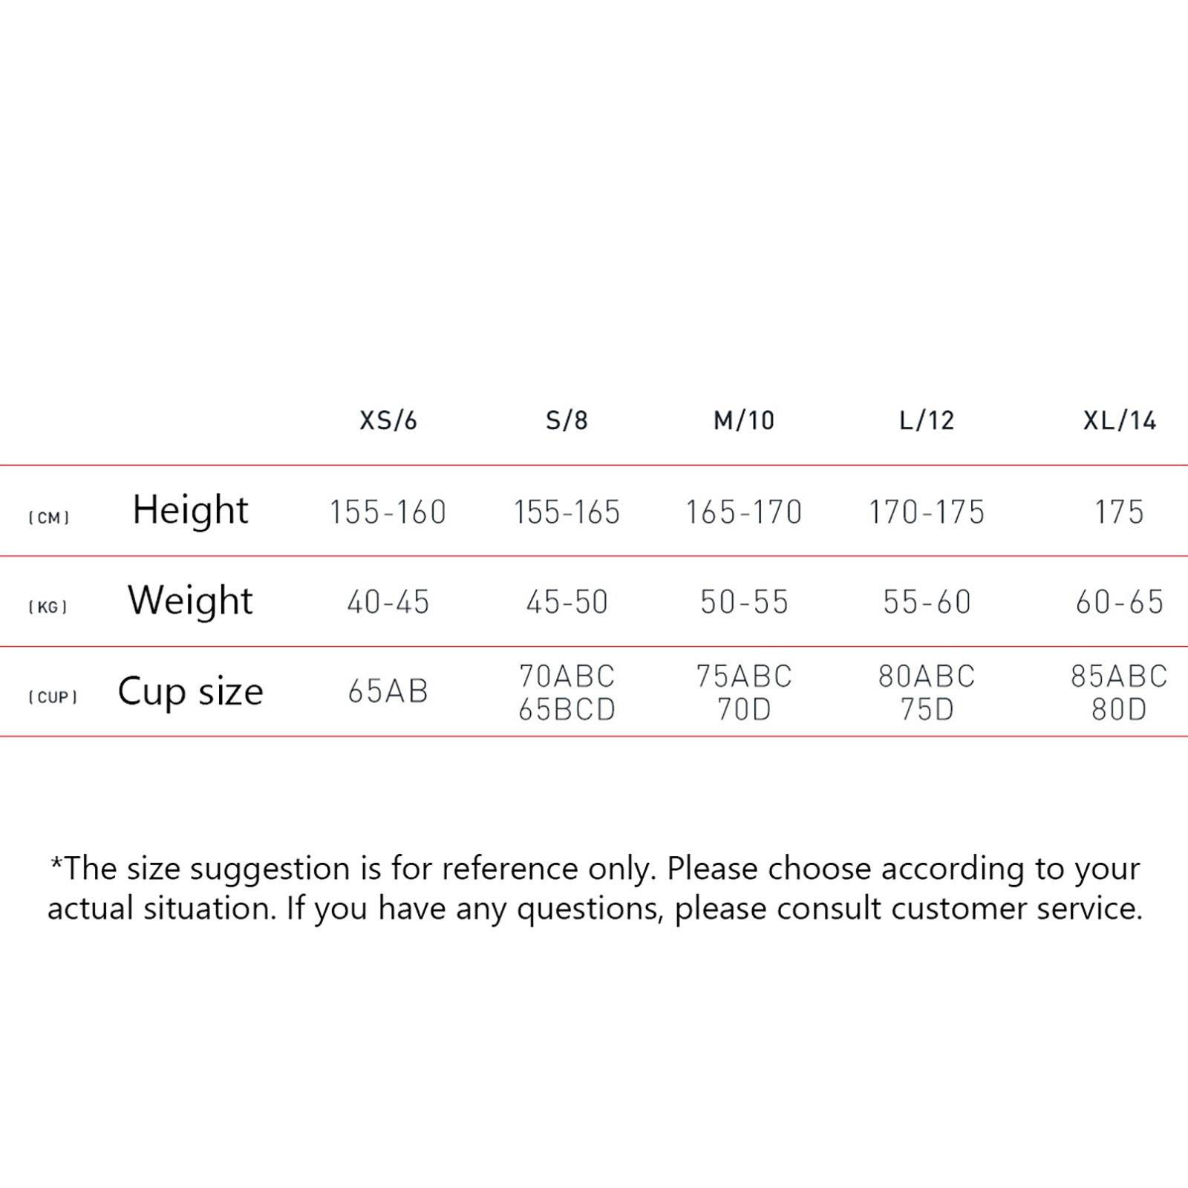This screenshot has height=1188, width=1188.
Task: Click the 80ABC 75D cup size cell
Action: pyautogui.click(x=927, y=692)
